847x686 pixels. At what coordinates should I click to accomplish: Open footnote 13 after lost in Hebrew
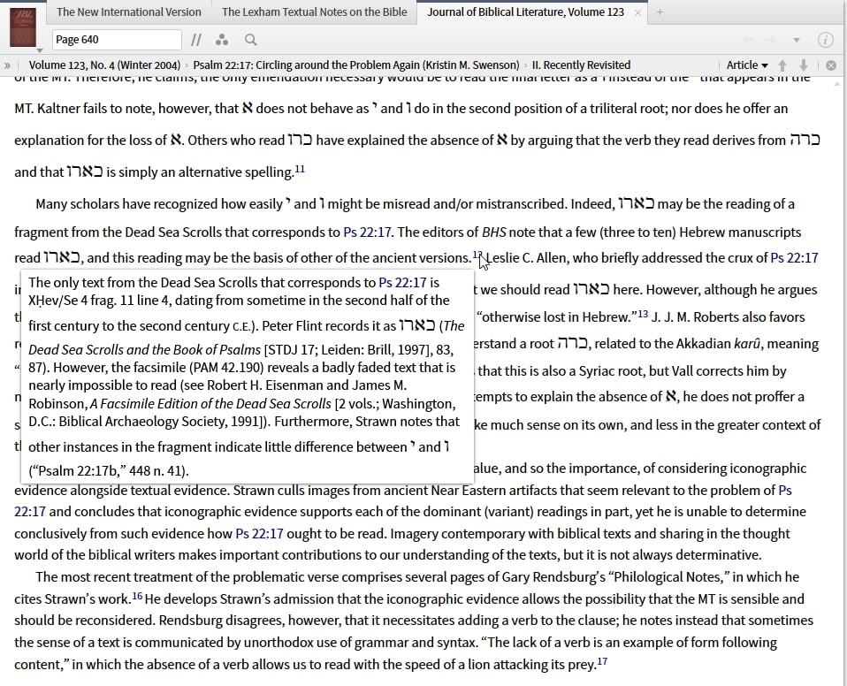pyautogui.click(x=643, y=314)
